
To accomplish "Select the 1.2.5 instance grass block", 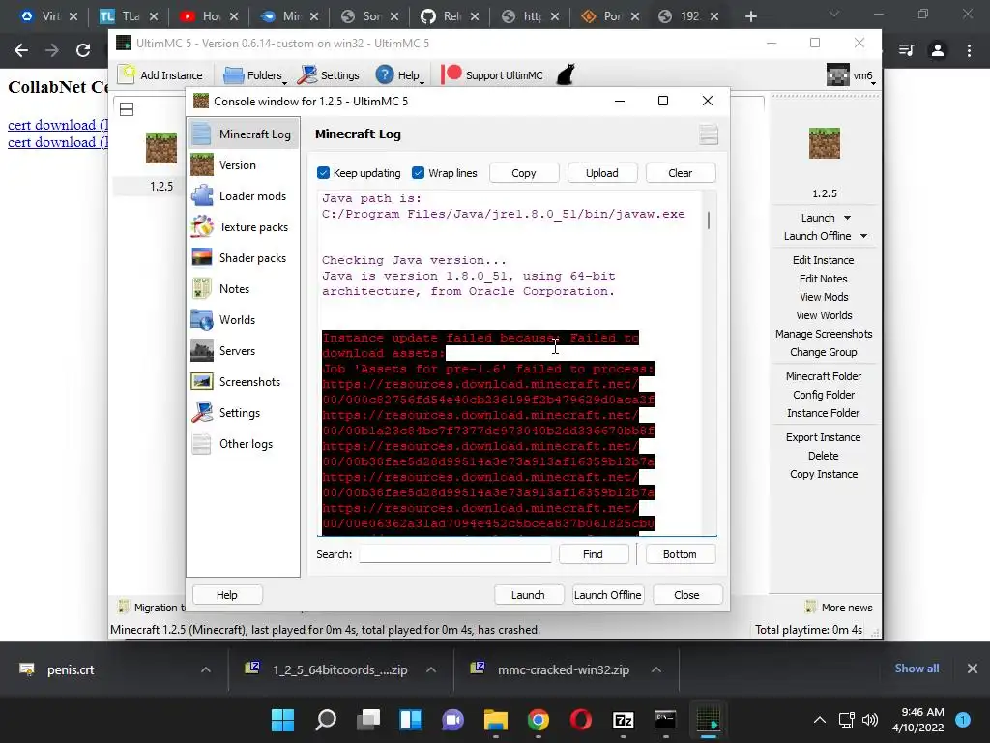I will point(161,148).
